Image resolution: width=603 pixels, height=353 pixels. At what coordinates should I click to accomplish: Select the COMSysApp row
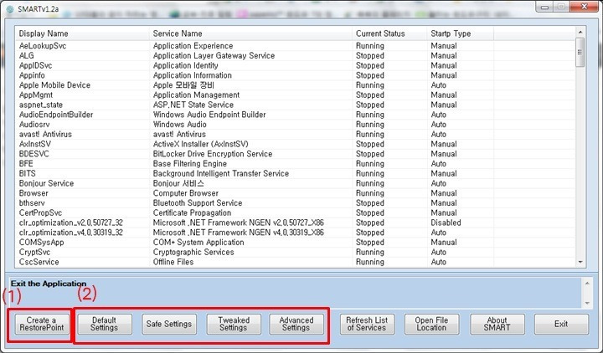[295, 243]
